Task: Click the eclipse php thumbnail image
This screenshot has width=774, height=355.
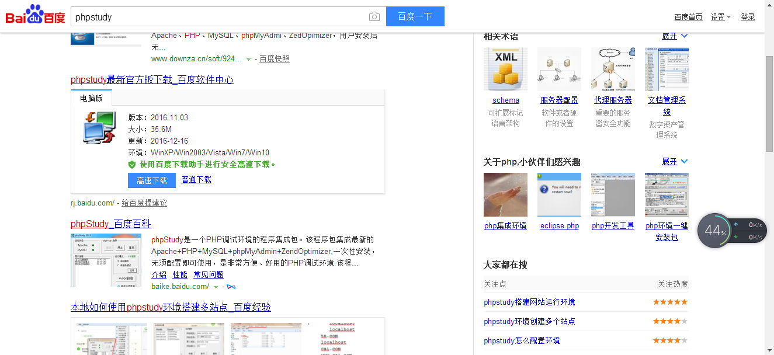Action: 559,194
